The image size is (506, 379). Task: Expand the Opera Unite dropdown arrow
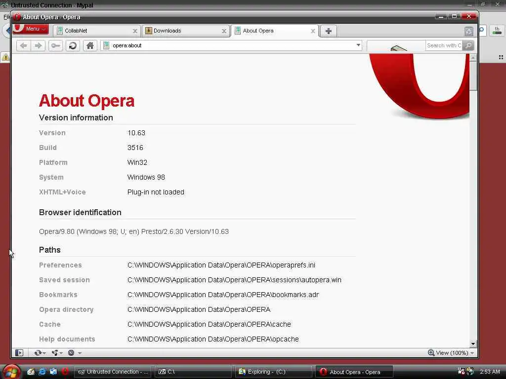click(61, 353)
